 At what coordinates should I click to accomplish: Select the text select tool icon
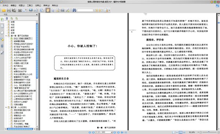point(58,10)
